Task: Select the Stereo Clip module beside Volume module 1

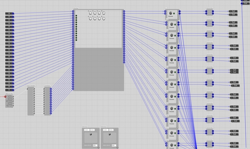Action: click(x=210, y=12)
